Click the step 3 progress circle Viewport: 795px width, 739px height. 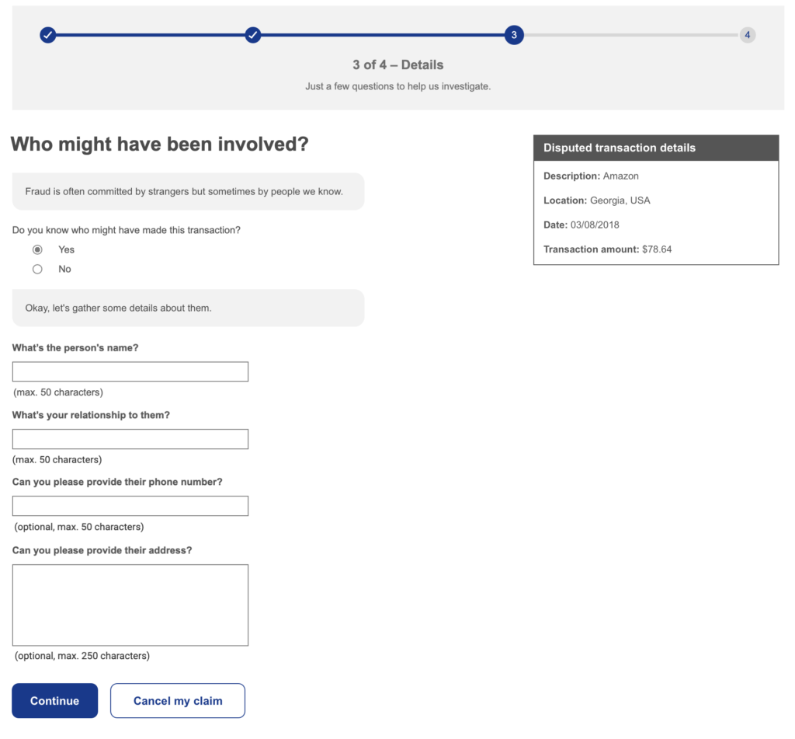(x=514, y=35)
